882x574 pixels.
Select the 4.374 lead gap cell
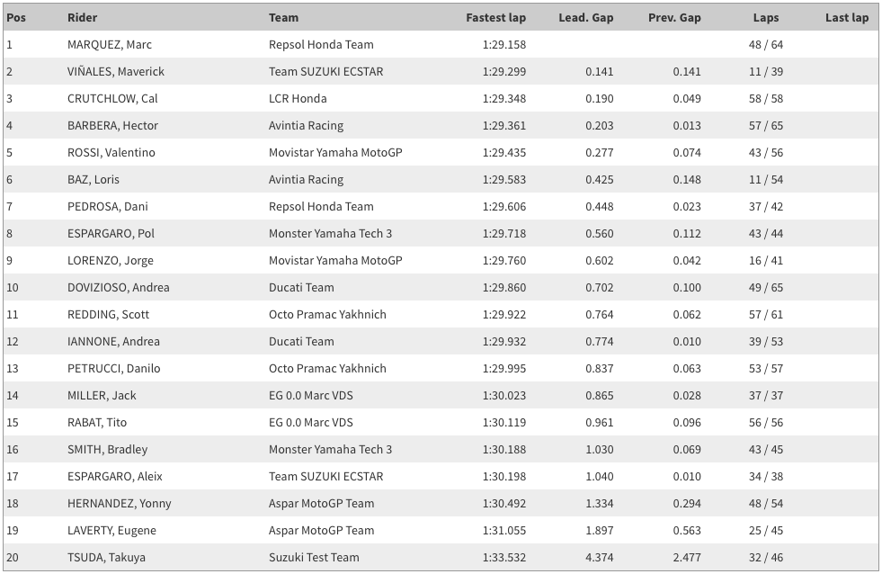point(599,557)
